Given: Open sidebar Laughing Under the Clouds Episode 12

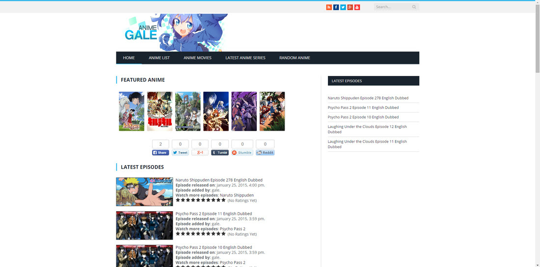Looking at the screenshot, I should pyautogui.click(x=367, y=129).
